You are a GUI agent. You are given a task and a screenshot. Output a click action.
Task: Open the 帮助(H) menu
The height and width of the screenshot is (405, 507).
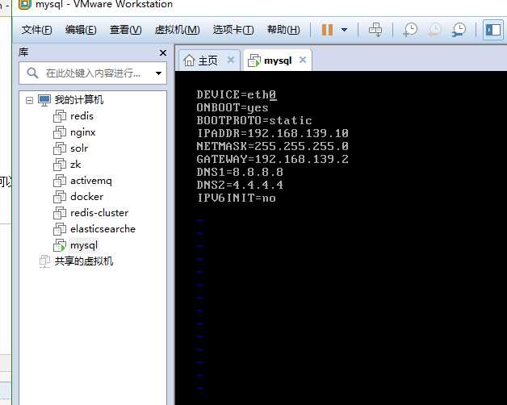(283, 30)
